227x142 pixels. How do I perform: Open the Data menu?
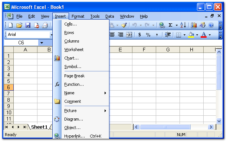click(x=109, y=16)
